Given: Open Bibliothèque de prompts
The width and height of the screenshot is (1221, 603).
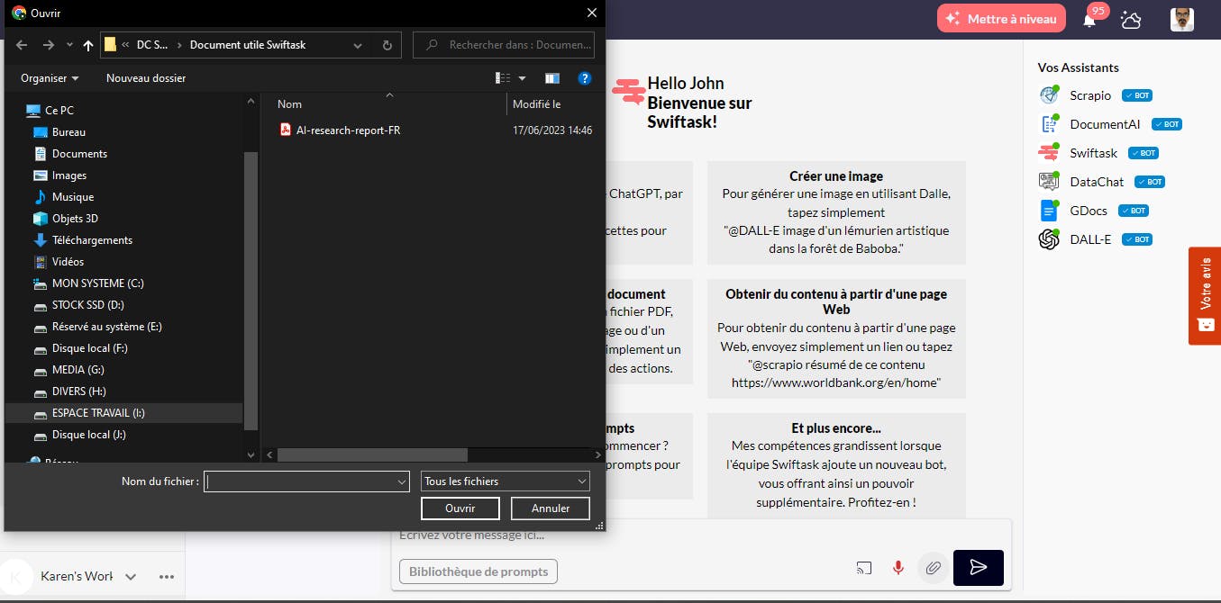Looking at the screenshot, I should pyautogui.click(x=478, y=571).
